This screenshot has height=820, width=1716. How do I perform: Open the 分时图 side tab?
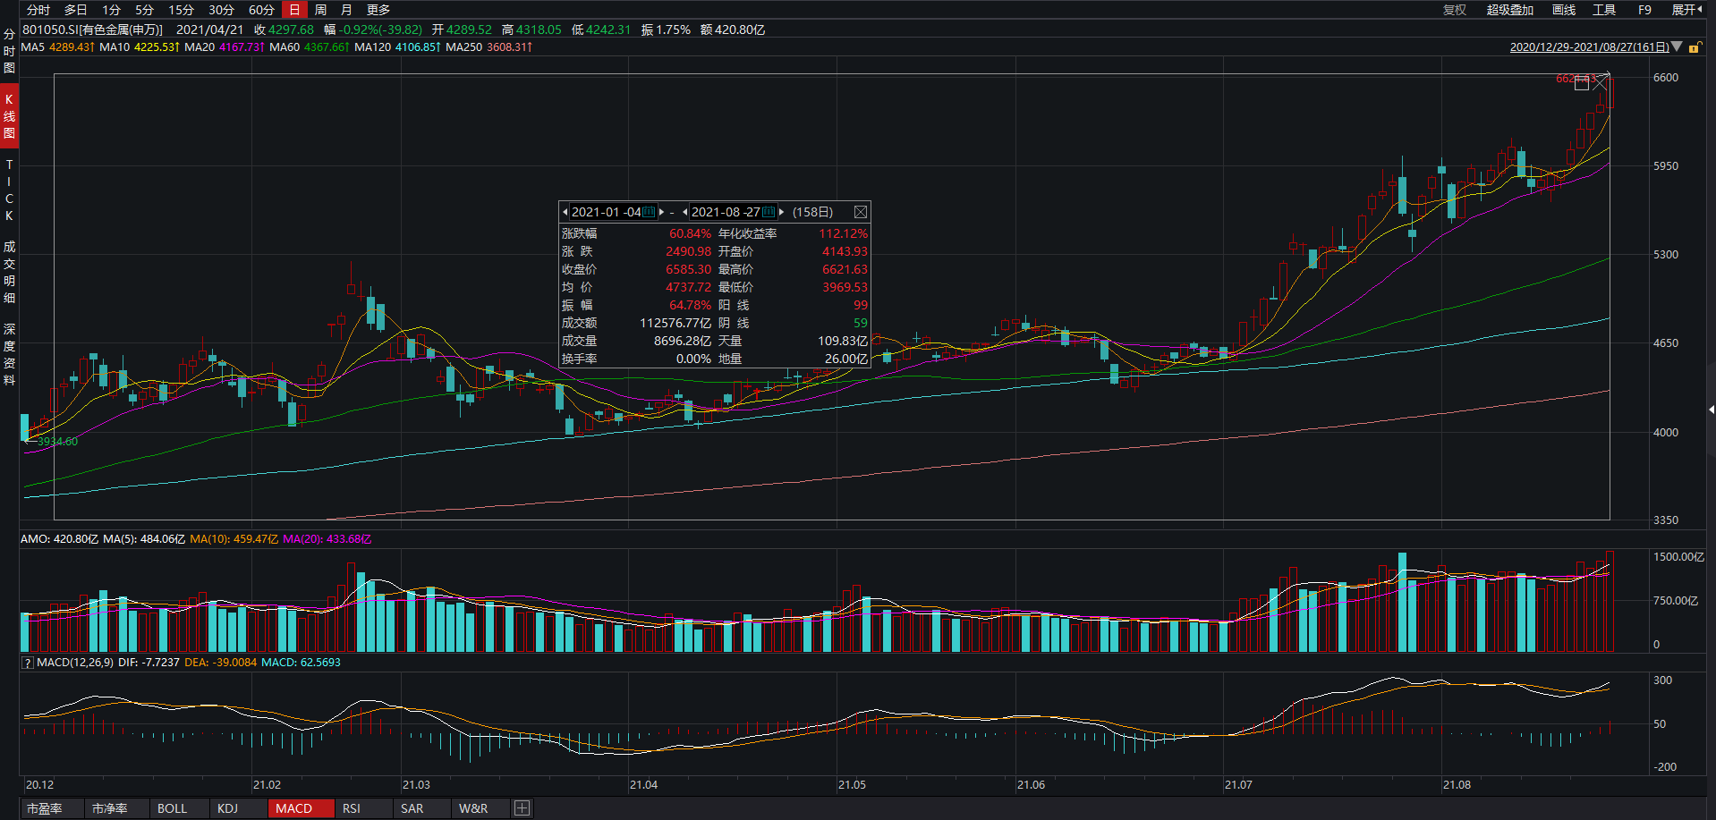[9, 51]
